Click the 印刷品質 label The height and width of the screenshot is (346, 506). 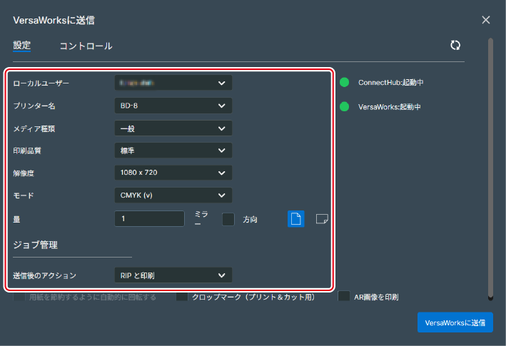click(27, 151)
